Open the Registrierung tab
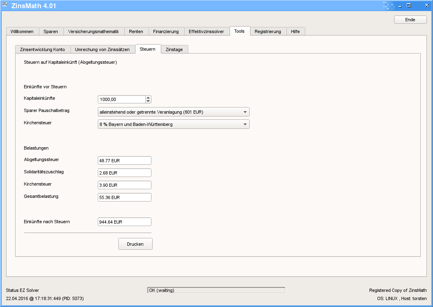The width and height of the screenshot is (433, 307). point(268,31)
